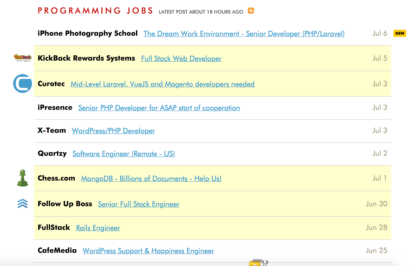Open the WordPress/PHP Developer listing
Screen dimensions: 416x266
point(113,131)
